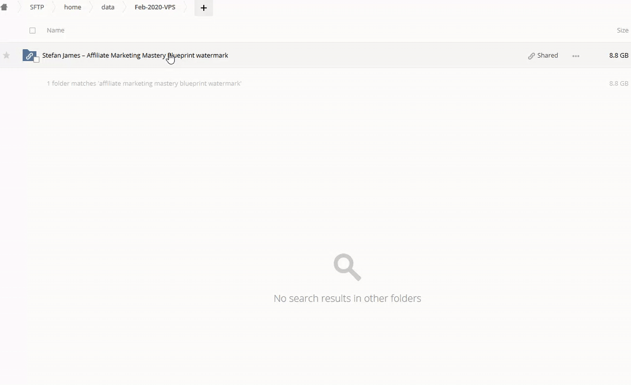Screen dimensions: 631x385
Task: Tick the select-all checkbox by Name
Action: [33, 30]
